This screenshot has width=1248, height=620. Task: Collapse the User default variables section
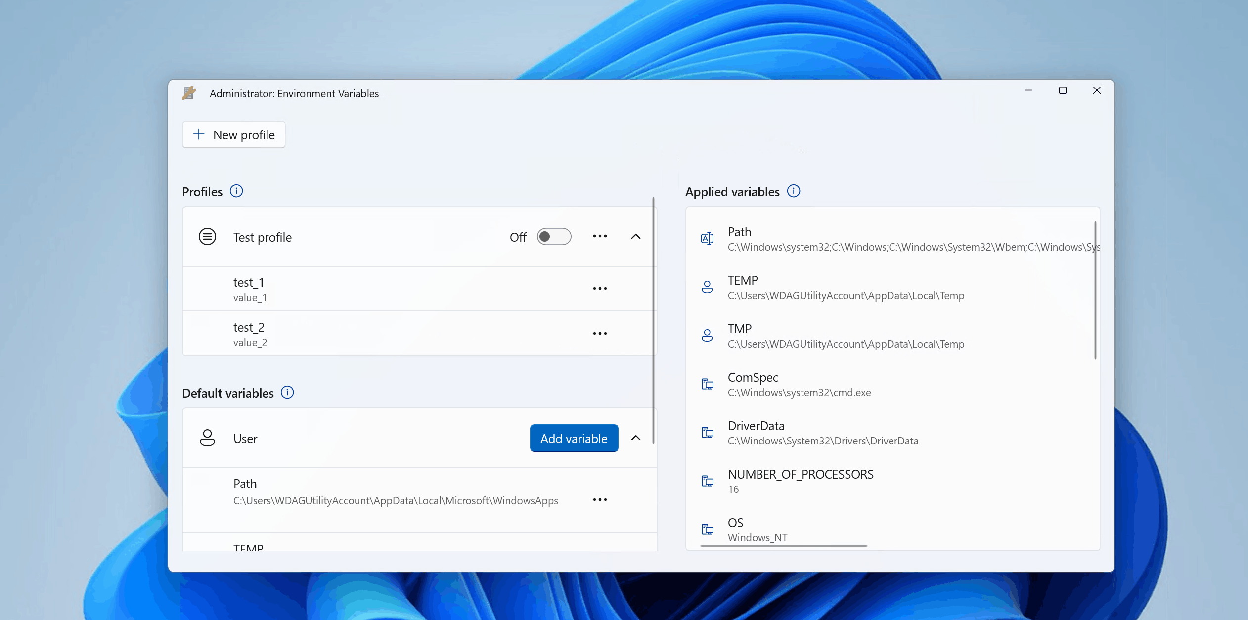pyautogui.click(x=637, y=439)
